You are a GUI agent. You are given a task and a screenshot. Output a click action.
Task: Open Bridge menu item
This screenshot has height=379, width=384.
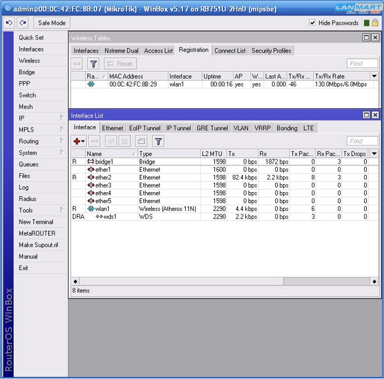[41, 72]
